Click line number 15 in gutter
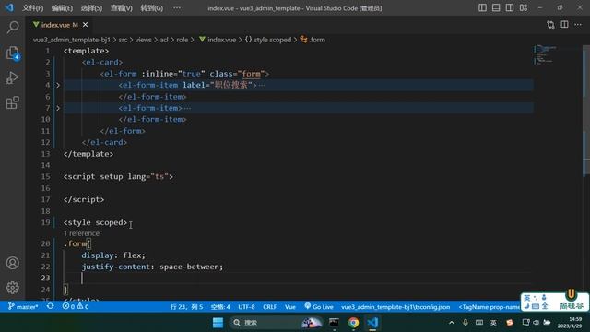The height and width of the screenshot is (332, 590). coord(45,176)
